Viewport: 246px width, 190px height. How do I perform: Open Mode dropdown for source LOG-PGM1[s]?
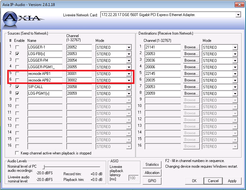pyautogui.click(x=129, y=93)
